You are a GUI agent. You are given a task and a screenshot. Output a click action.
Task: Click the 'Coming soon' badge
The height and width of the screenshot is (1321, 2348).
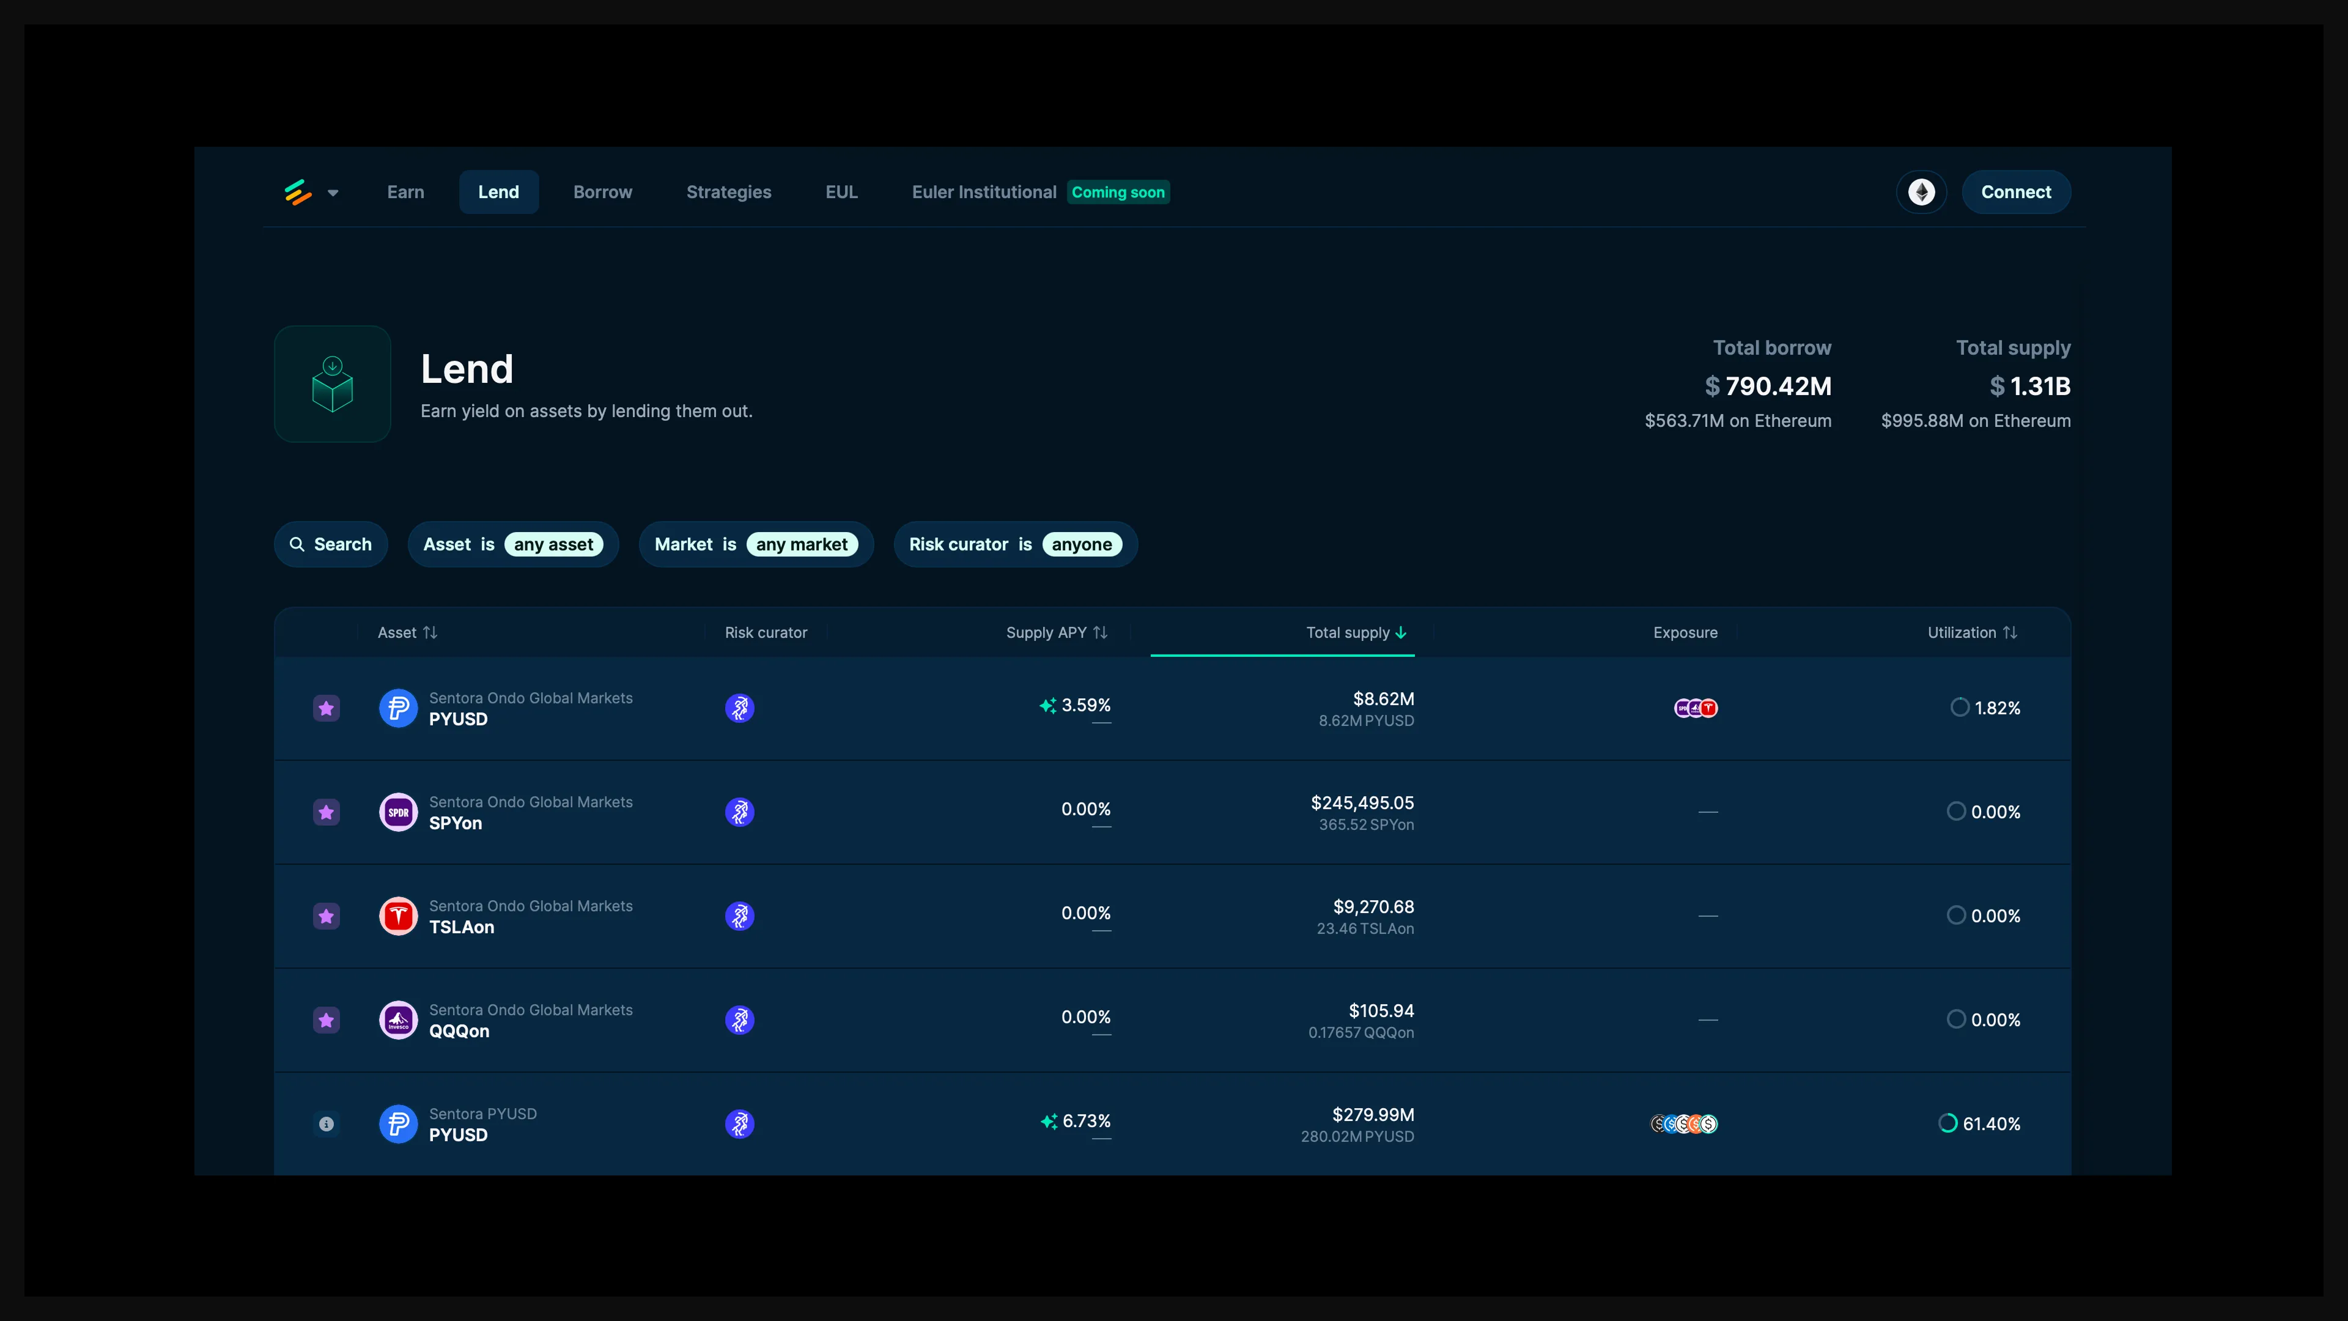(1118, 193)
